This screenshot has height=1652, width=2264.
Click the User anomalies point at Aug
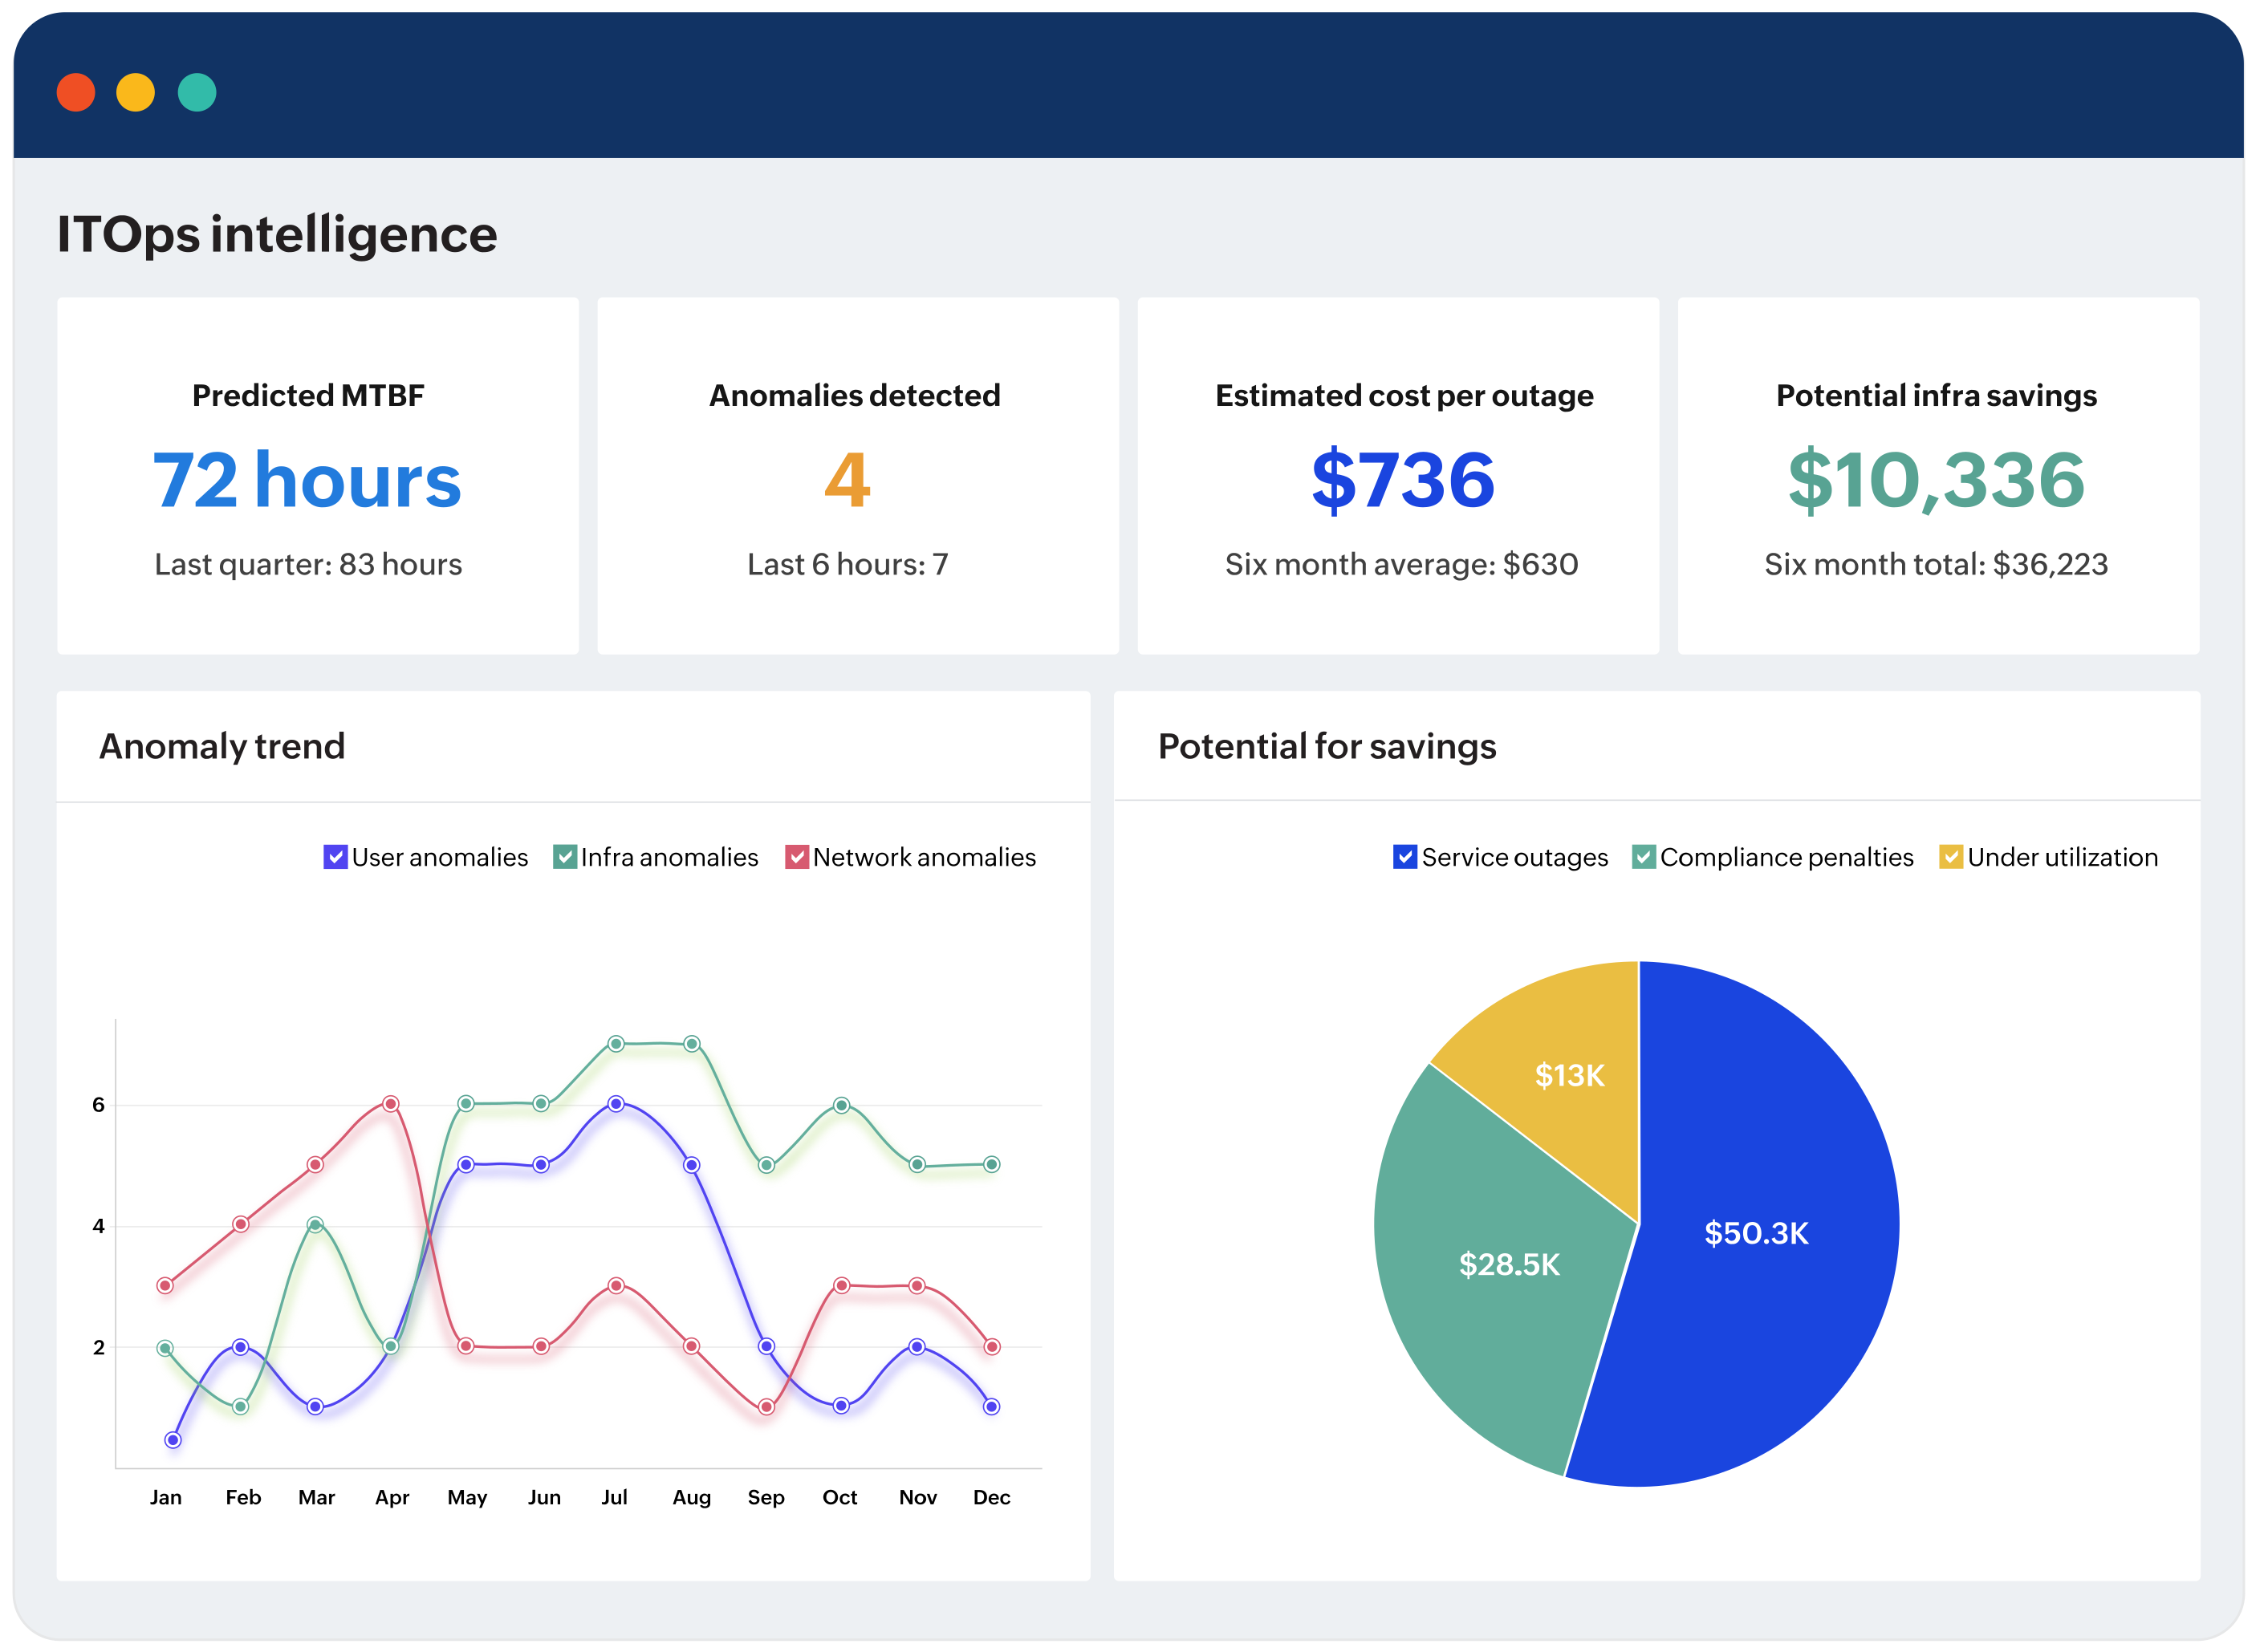tap(692, 1165)
